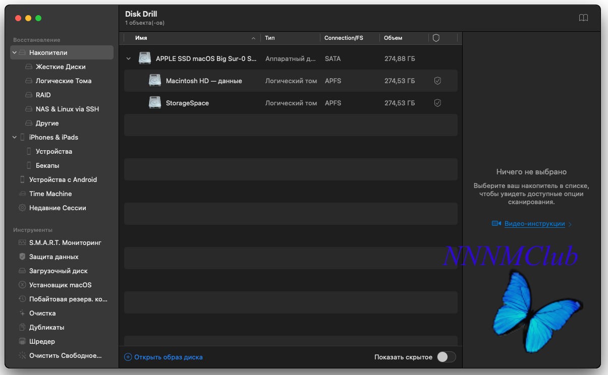Screen dimensions: 608x375
Task: Open Дубликаты tool
Action: (x=47, y=327)
